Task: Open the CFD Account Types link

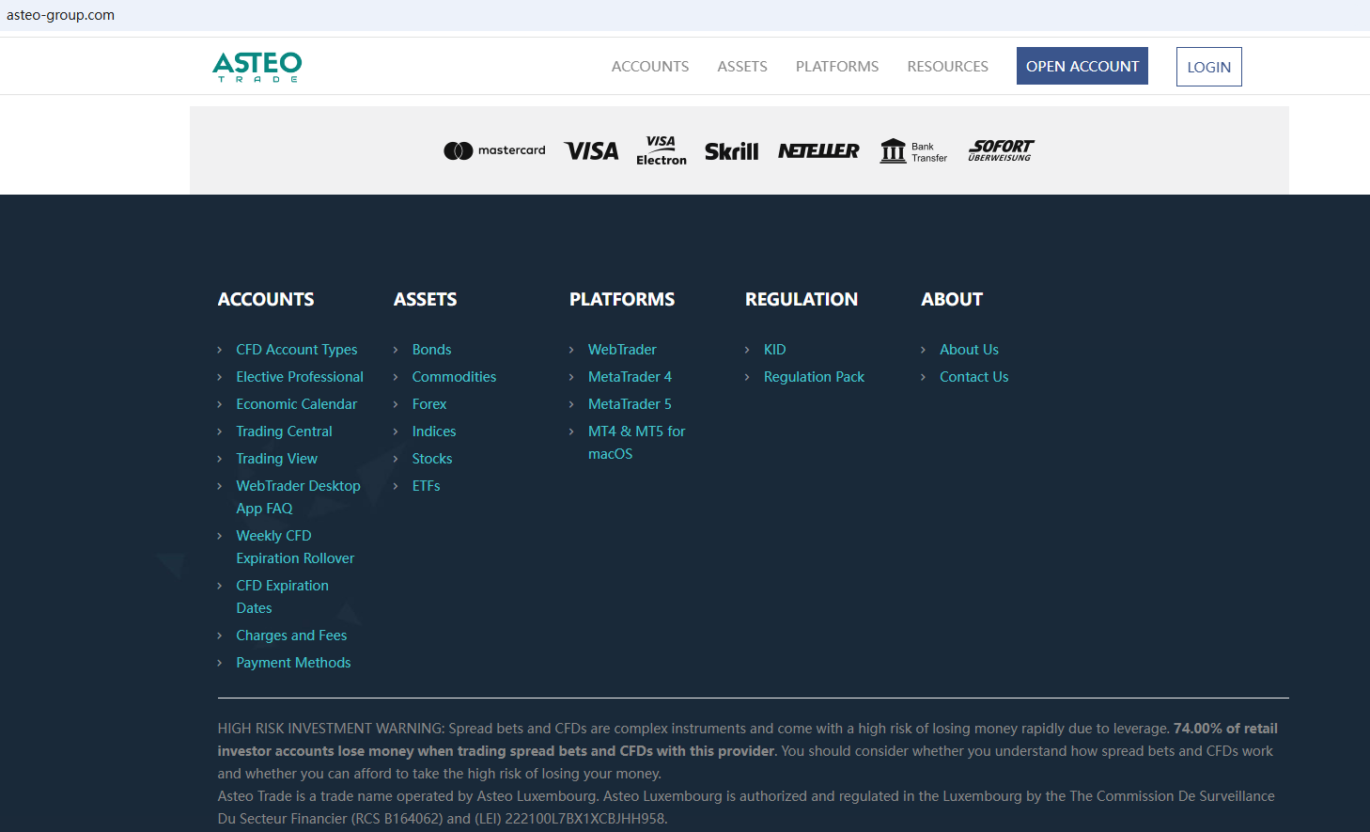Action: [x=297, y=350]
